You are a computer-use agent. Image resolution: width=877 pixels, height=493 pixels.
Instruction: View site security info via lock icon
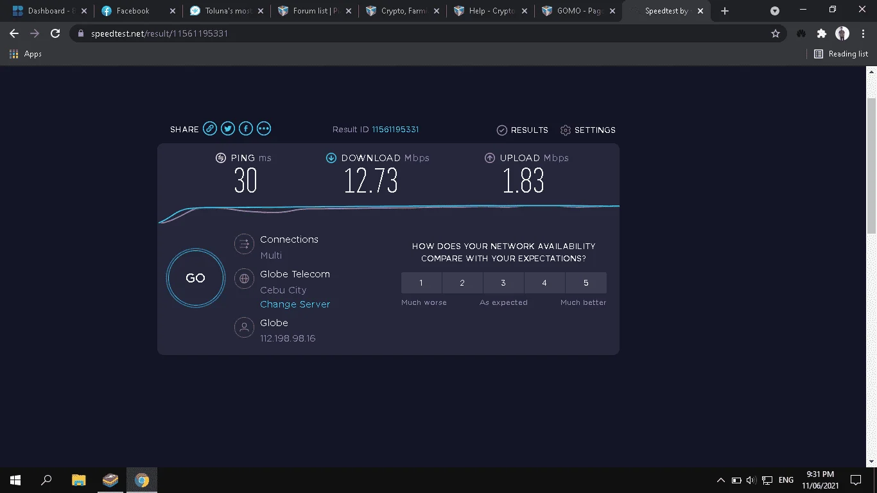click(80, 33)
